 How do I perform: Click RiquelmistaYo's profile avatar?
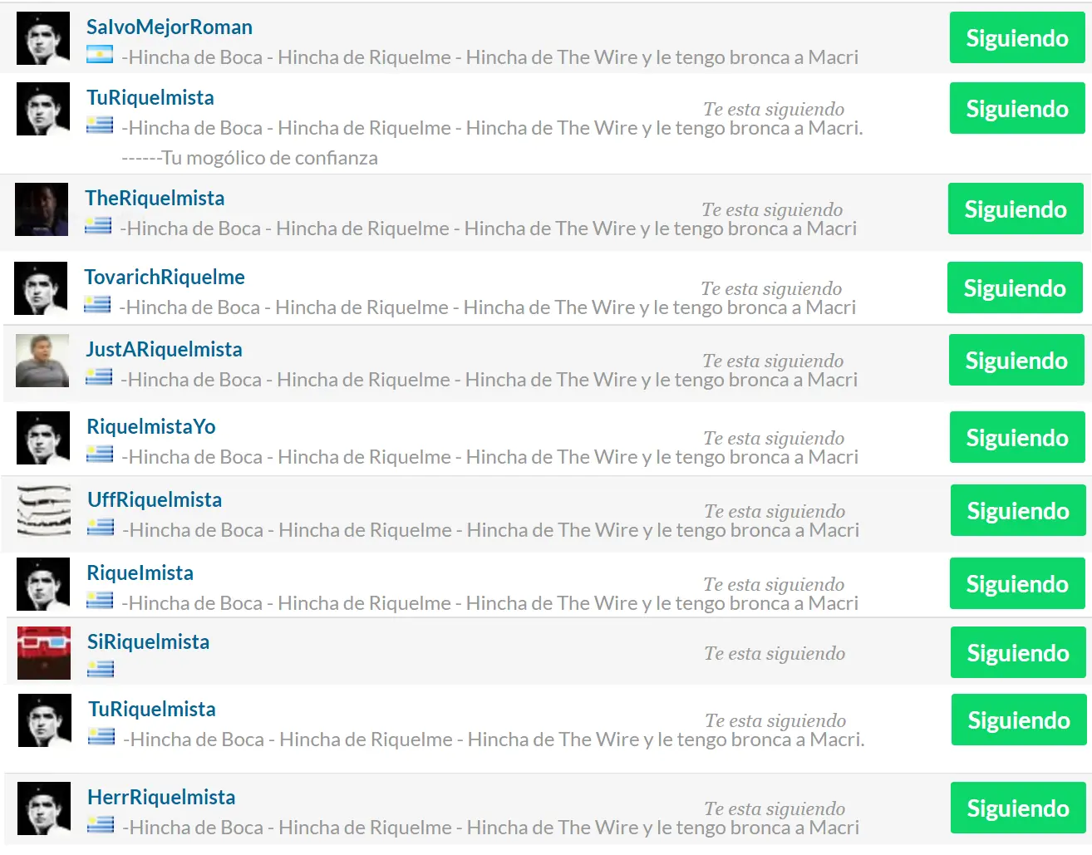[x=43, y=438]
